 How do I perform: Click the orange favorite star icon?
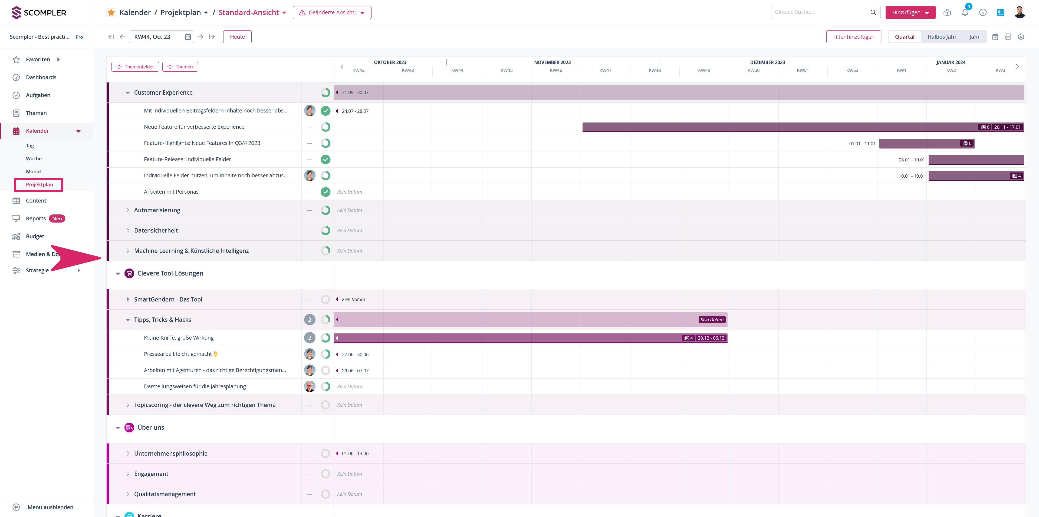point(111,12)
